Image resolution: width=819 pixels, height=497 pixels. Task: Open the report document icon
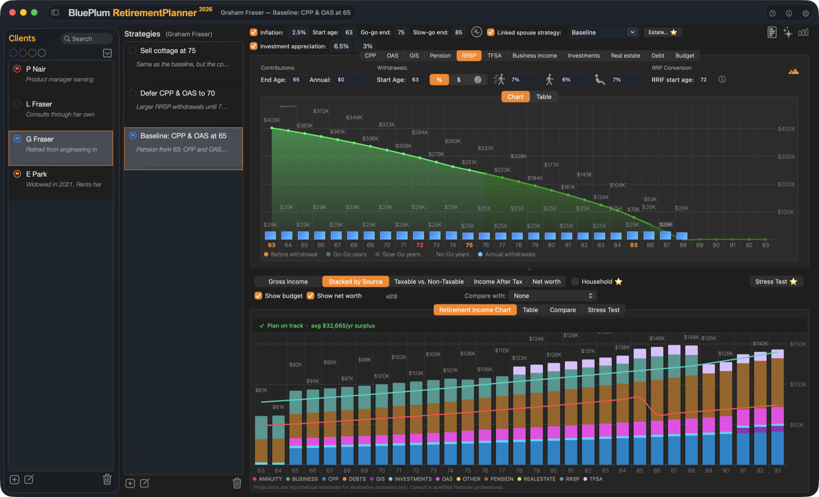tap(772, 33)
